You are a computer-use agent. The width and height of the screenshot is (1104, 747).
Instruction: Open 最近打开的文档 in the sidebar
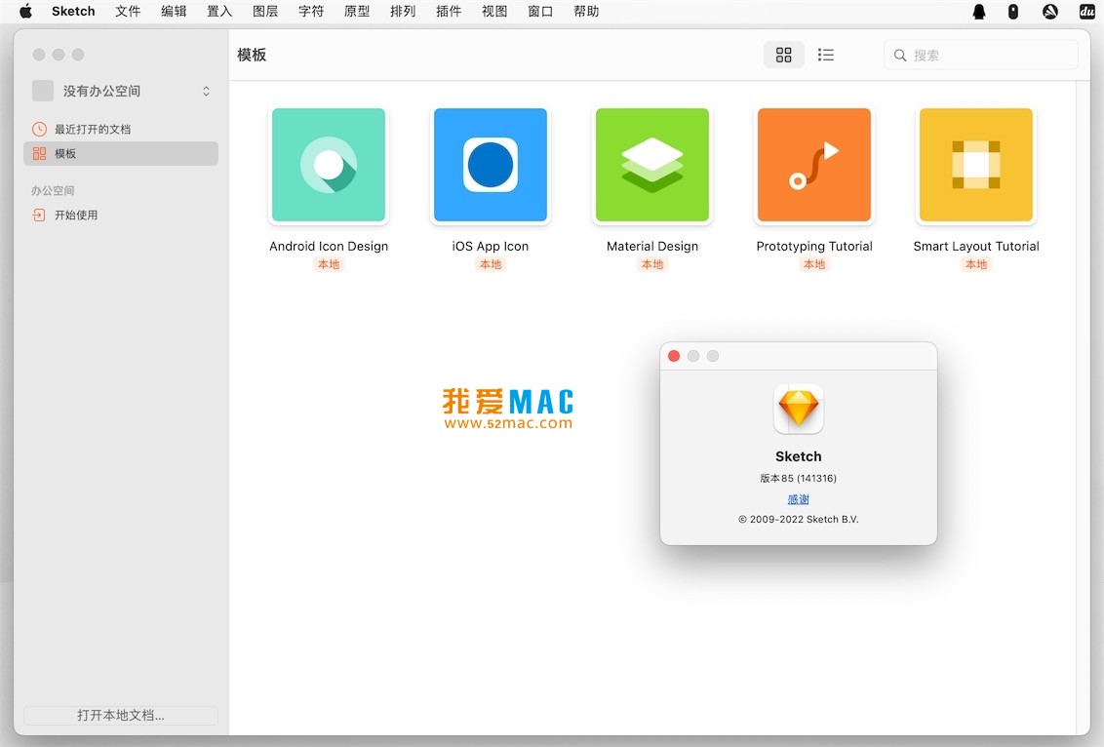coord(94,128)
